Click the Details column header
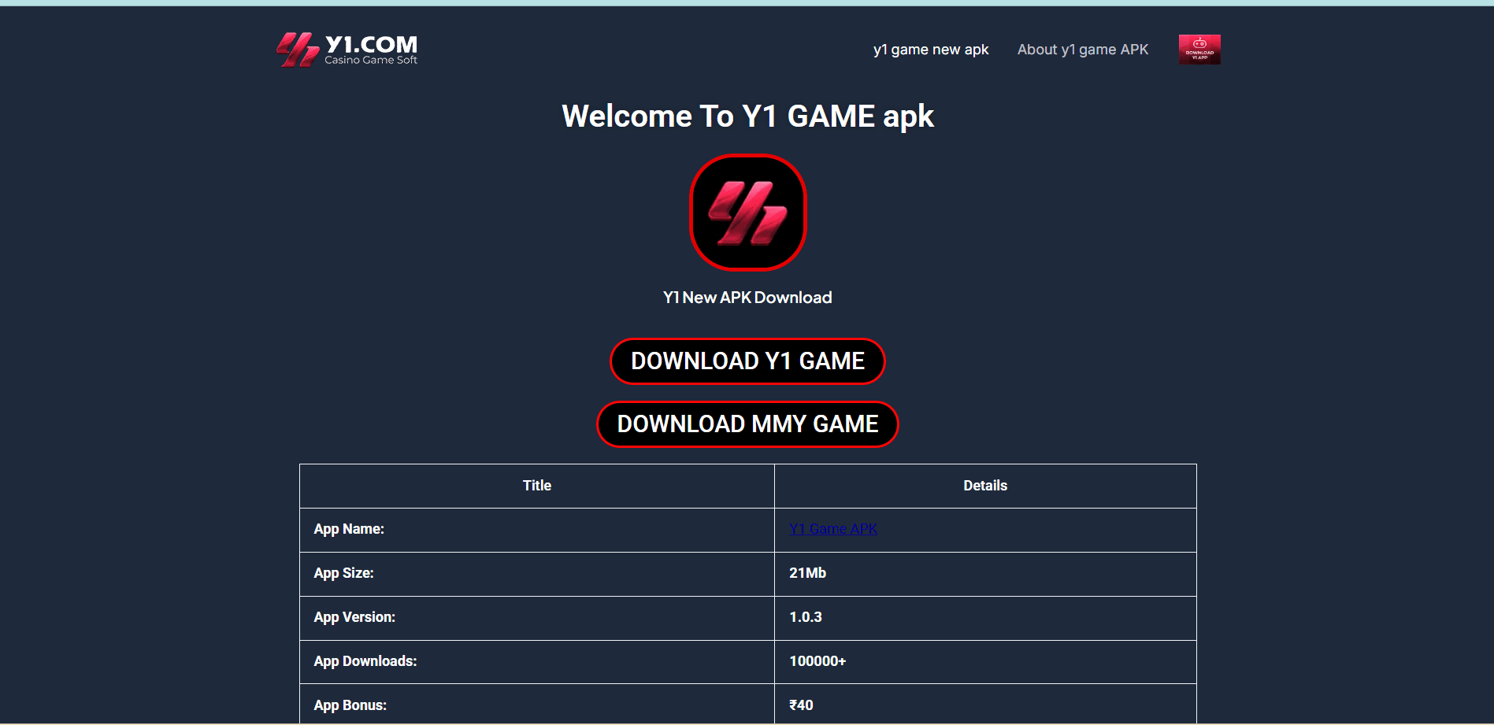This screenshot has width=1494, height=725. [x=984, y=485]
